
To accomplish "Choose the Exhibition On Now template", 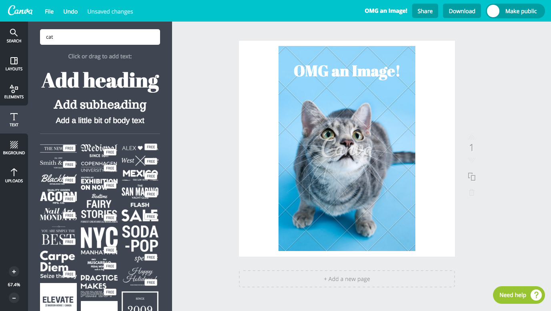I will coord(99,184).
